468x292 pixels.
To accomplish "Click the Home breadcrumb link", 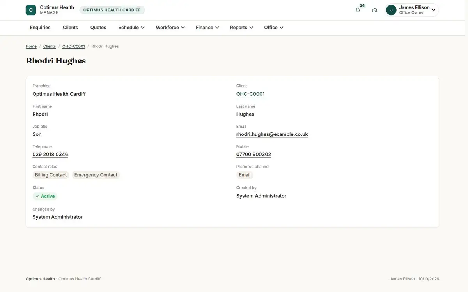I will (x=31, y=46).
